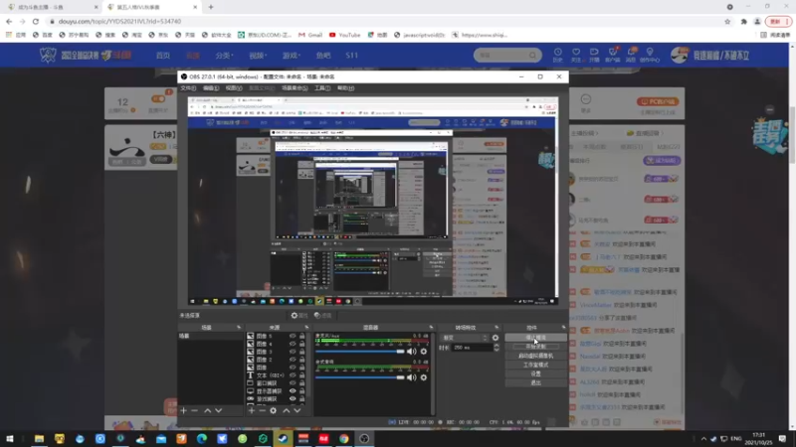Image resolution: width=796 pixels, height=447 pixels.
Task: Toggle the lock on 游戏捕获 source
Action: click(x=302, y=399)
